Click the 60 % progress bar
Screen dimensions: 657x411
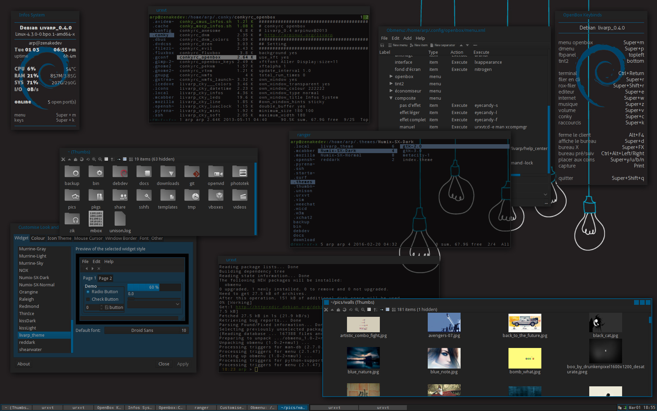coord(154,287)
